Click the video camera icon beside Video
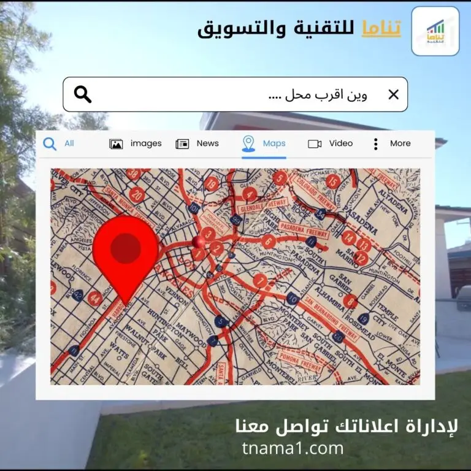 pyautogui.click(x=315, y=144)
